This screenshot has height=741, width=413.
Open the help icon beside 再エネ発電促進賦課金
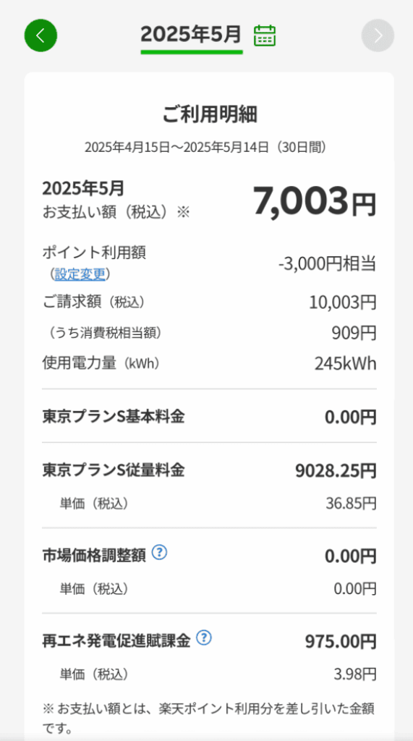[x=204, y=638]
